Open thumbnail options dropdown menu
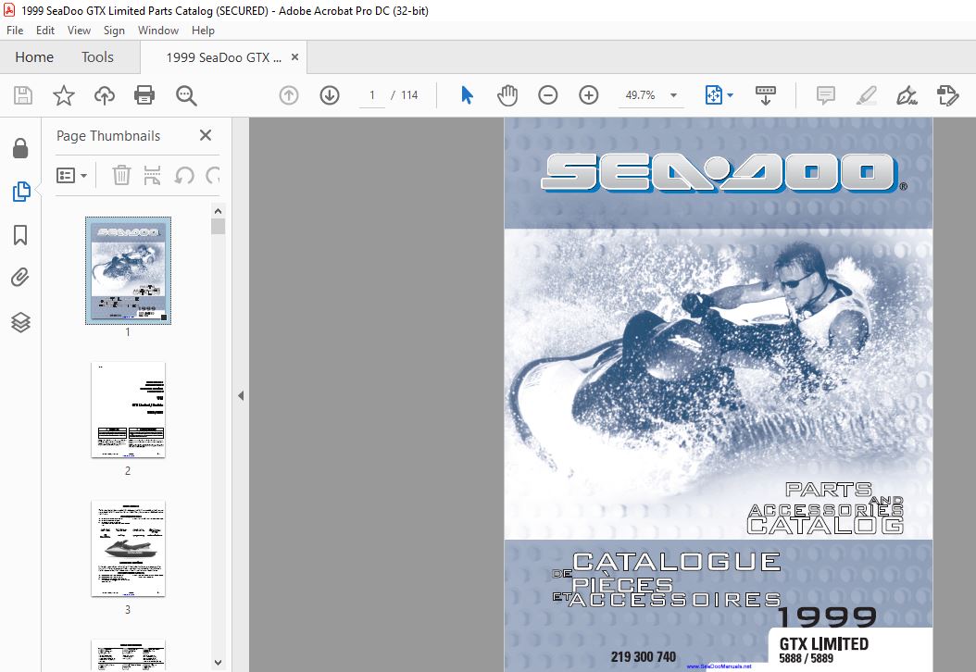 [x=71, y=176]
